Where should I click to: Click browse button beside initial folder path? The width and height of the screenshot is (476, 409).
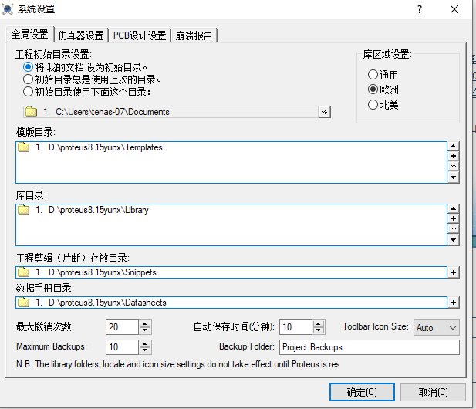click(325, 112)
